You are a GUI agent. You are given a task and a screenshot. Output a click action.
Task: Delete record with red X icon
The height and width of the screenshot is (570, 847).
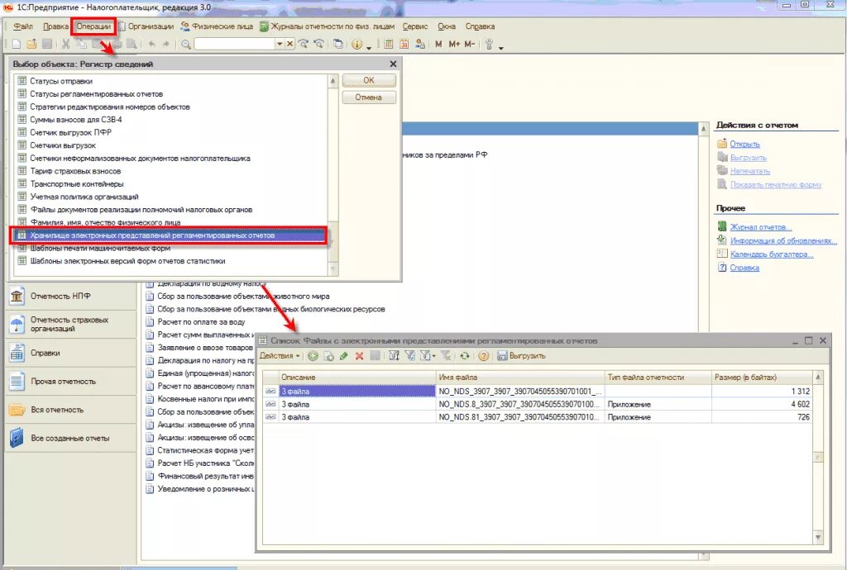pos(359,356)
